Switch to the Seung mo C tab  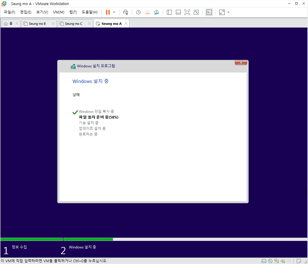(73, 24)
